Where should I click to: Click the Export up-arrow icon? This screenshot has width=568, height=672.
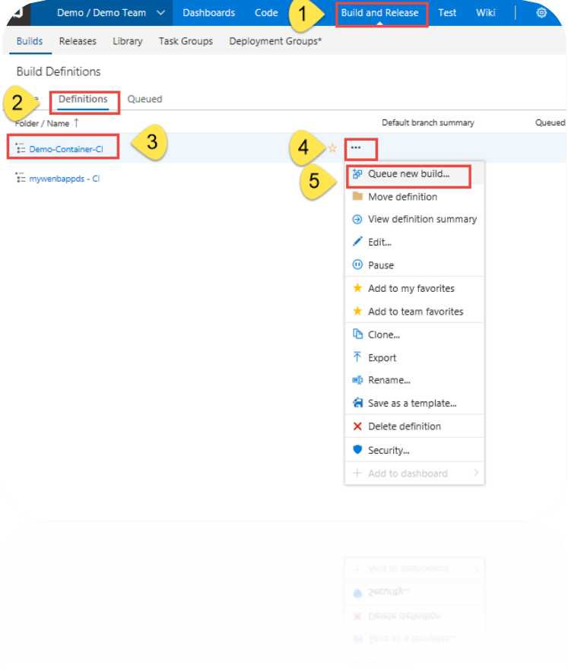(x=357, y=357)
